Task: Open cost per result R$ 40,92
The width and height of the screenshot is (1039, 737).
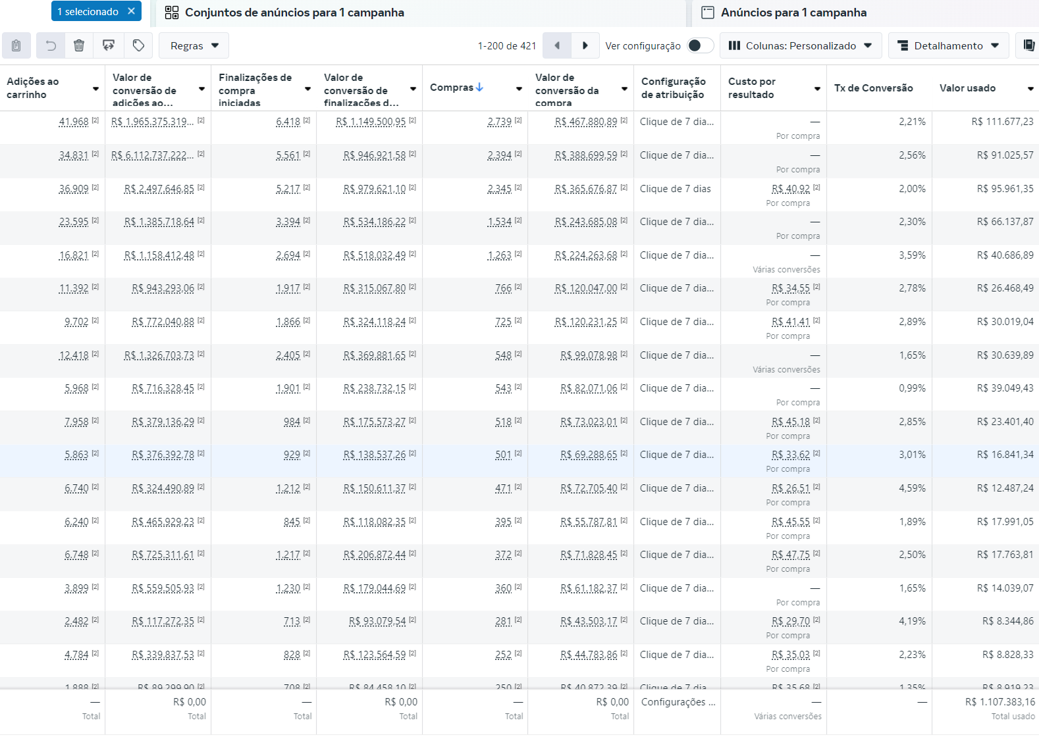Action: pos(791,189)
